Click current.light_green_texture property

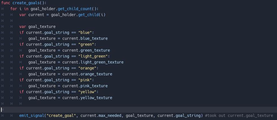tap(93, 62)
